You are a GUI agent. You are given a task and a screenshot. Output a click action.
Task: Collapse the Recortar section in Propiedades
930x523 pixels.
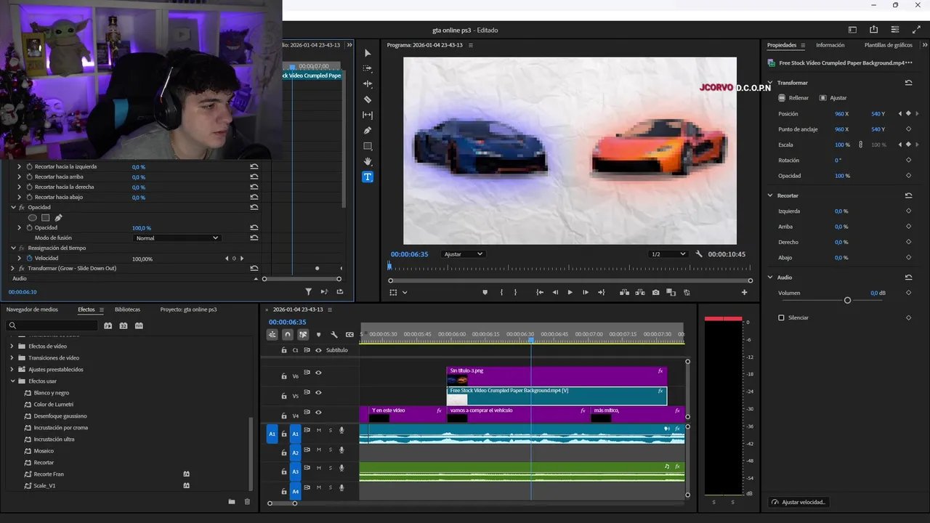771,195
